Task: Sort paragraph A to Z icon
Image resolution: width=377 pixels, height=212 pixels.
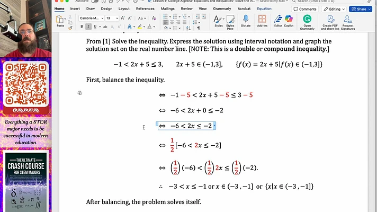Action: [x=188, y=28]
